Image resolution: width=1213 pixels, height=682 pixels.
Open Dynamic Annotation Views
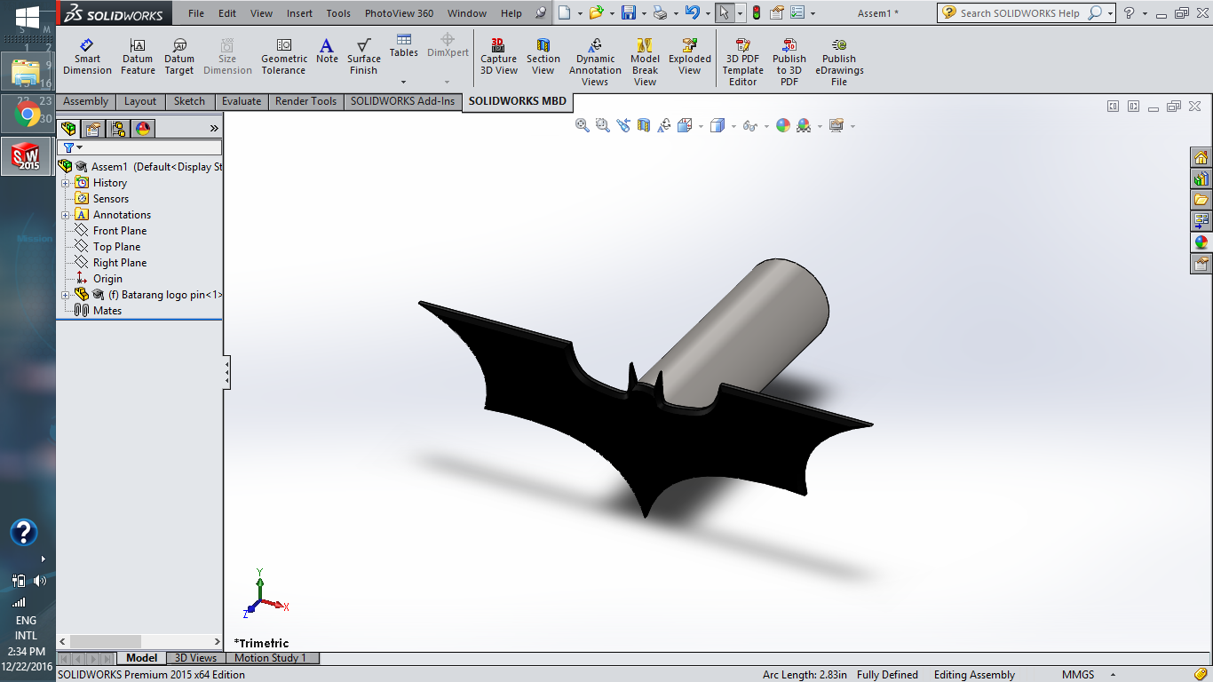595,62
